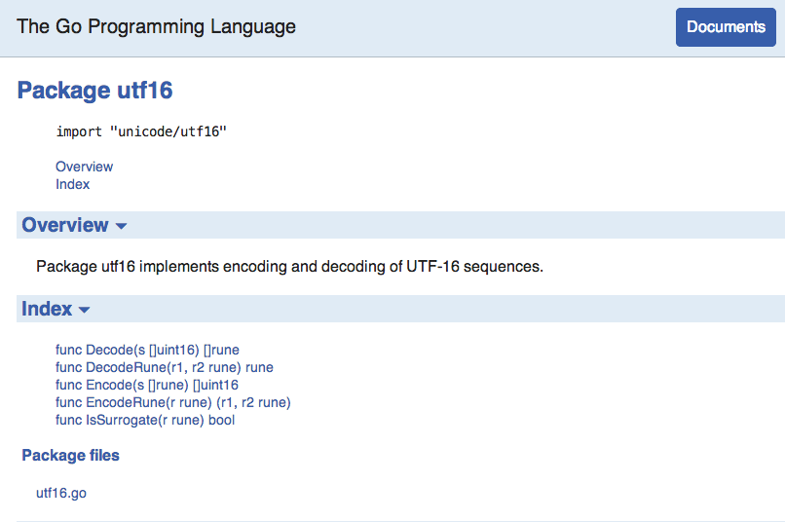Viewport: 785px width, 522px height.
Task: Click the Package files heading
Action: pyautogui.click(x=70, y=455)
